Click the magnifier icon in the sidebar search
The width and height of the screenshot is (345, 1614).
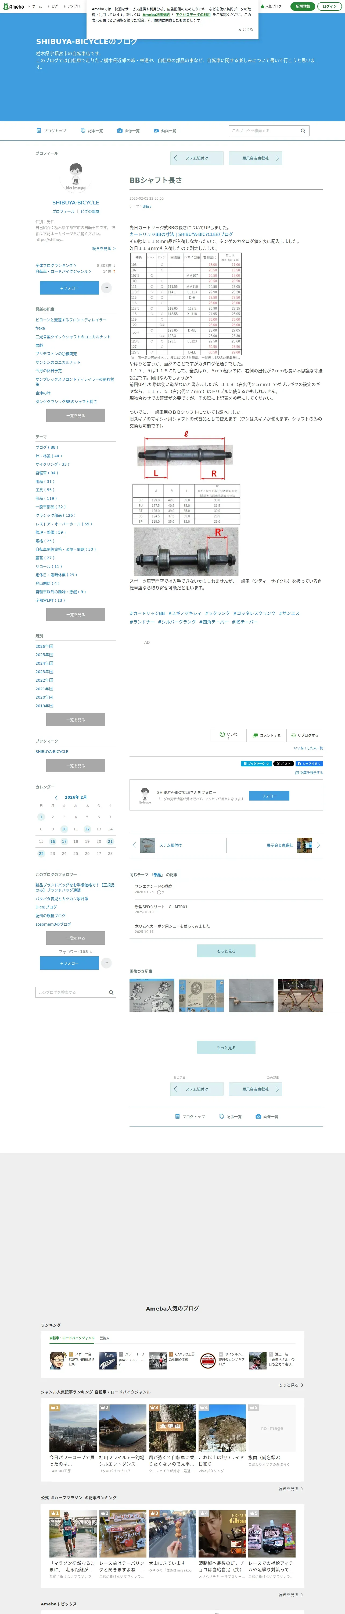tap(112, 992)
